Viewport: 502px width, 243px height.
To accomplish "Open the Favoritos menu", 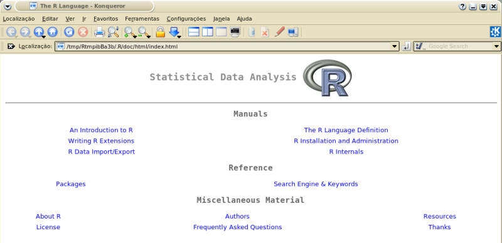I will coord(105,19).
